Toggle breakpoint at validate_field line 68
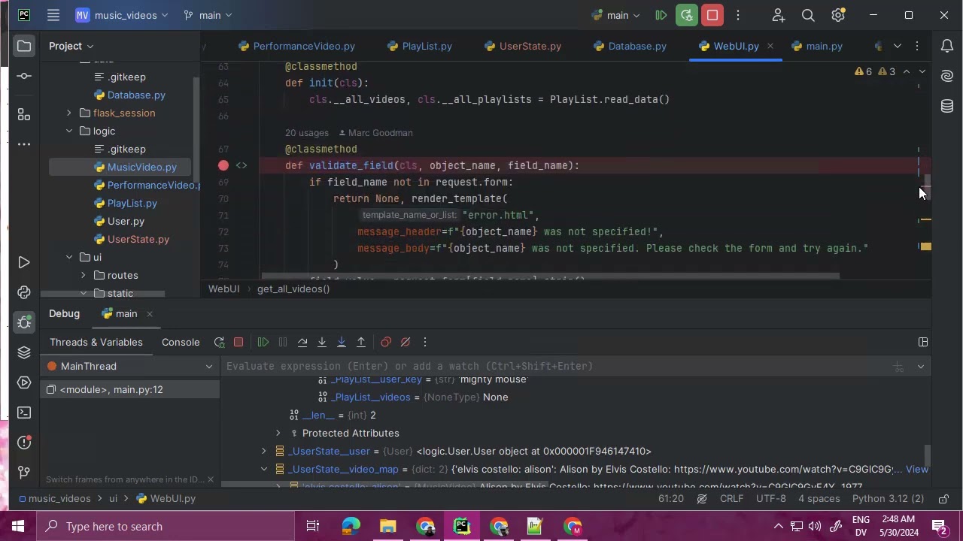 (x=223, y=165)
